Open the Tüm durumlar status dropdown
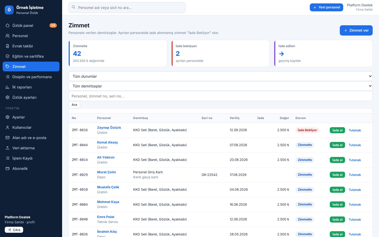The width and height of the screenshot is (379, 237). pyautogui.click(x=221, y=76)
